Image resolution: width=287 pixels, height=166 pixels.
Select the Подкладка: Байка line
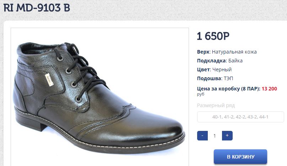coord(220,61)
